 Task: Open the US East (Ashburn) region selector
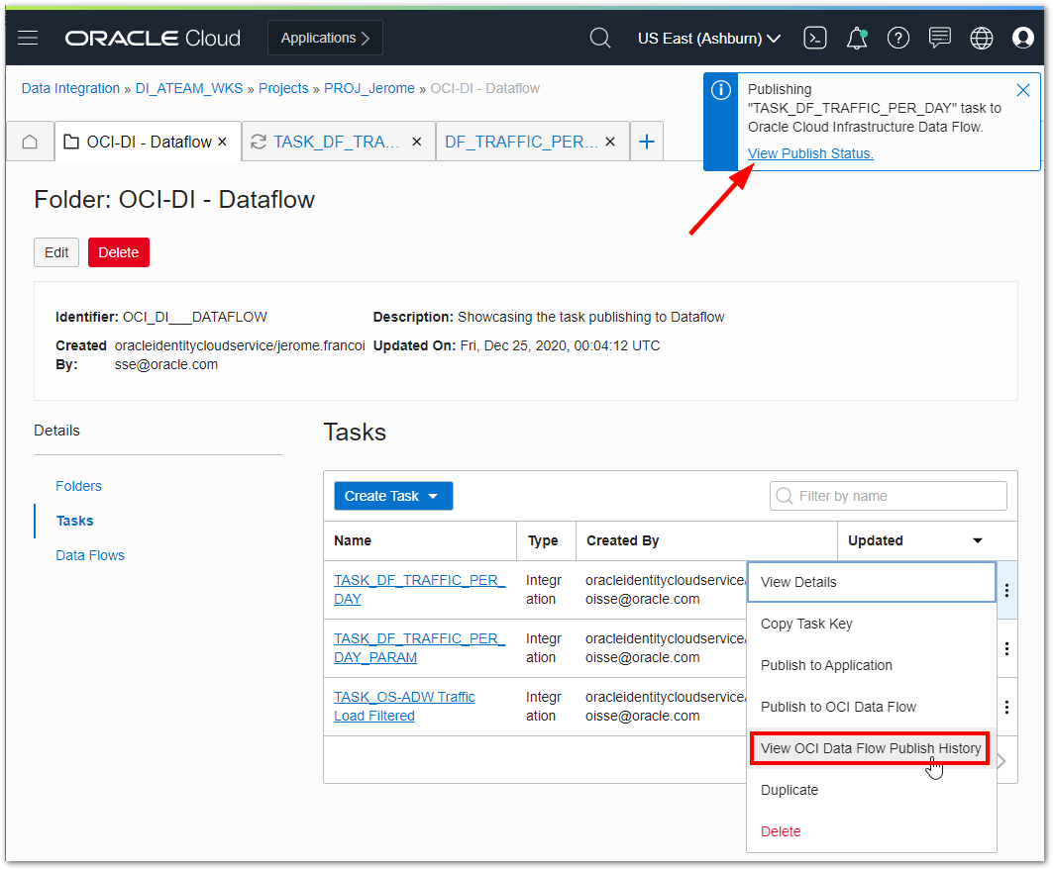708,38
